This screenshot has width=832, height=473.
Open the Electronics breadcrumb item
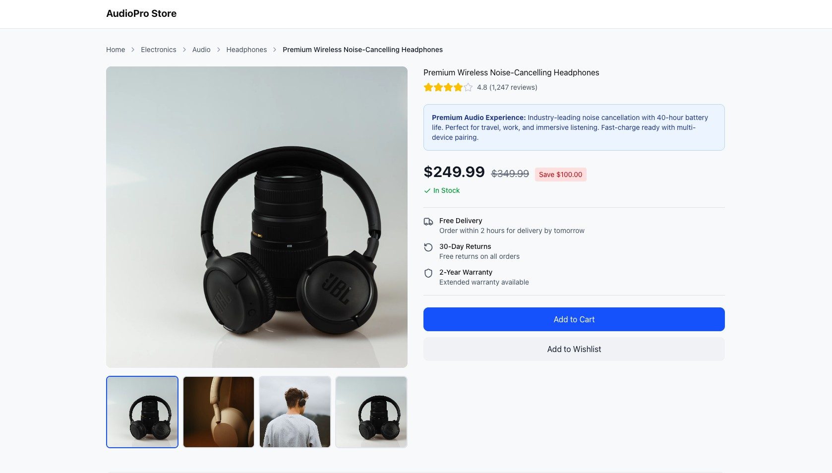158,50
